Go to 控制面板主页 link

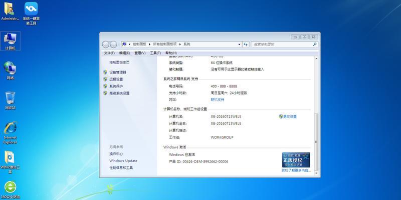click(x=119, y=62)
